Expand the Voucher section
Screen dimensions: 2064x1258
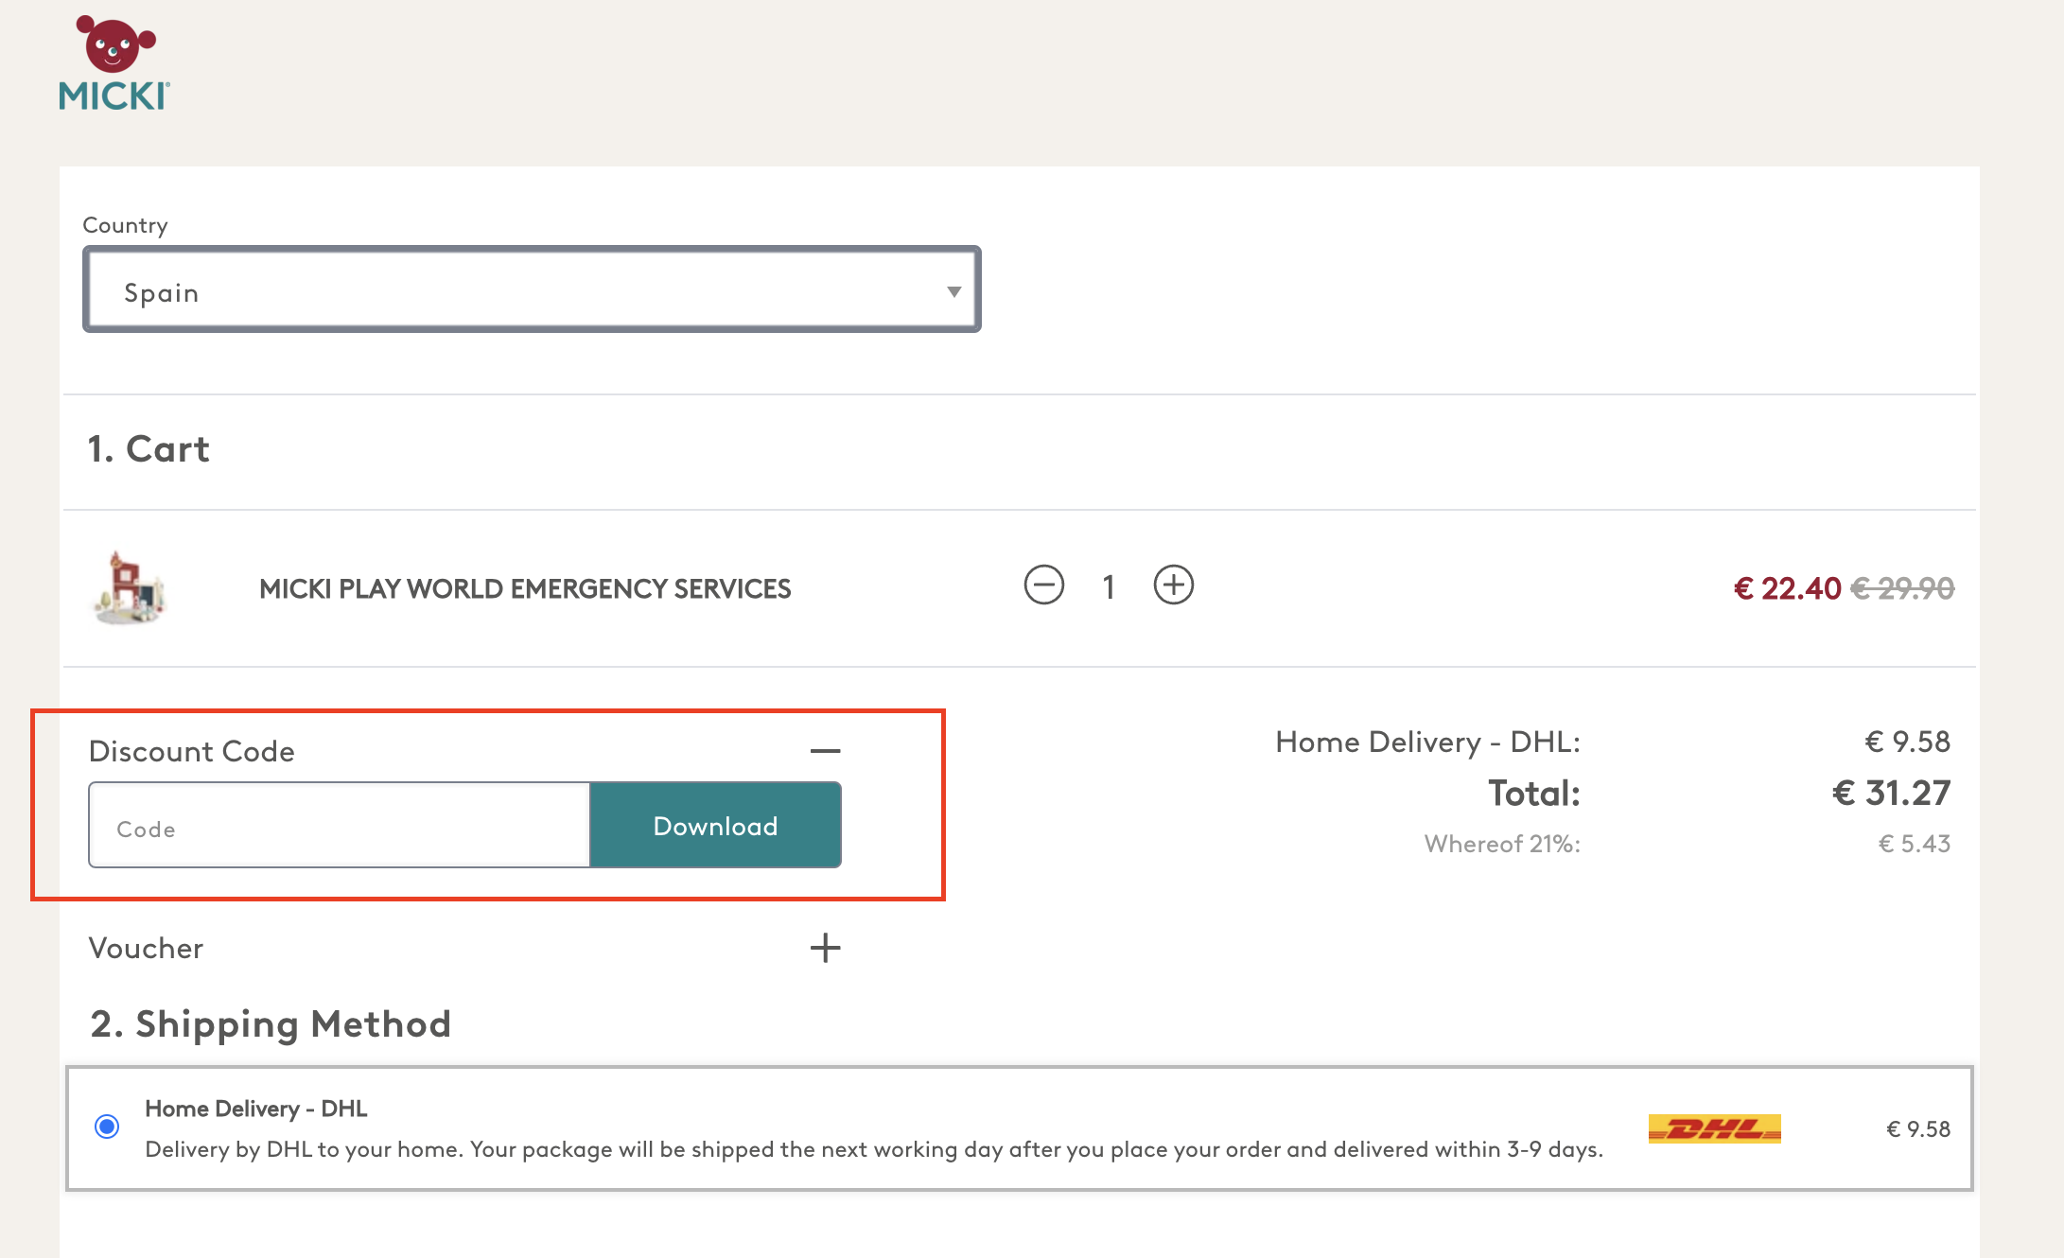coord(826,948)
